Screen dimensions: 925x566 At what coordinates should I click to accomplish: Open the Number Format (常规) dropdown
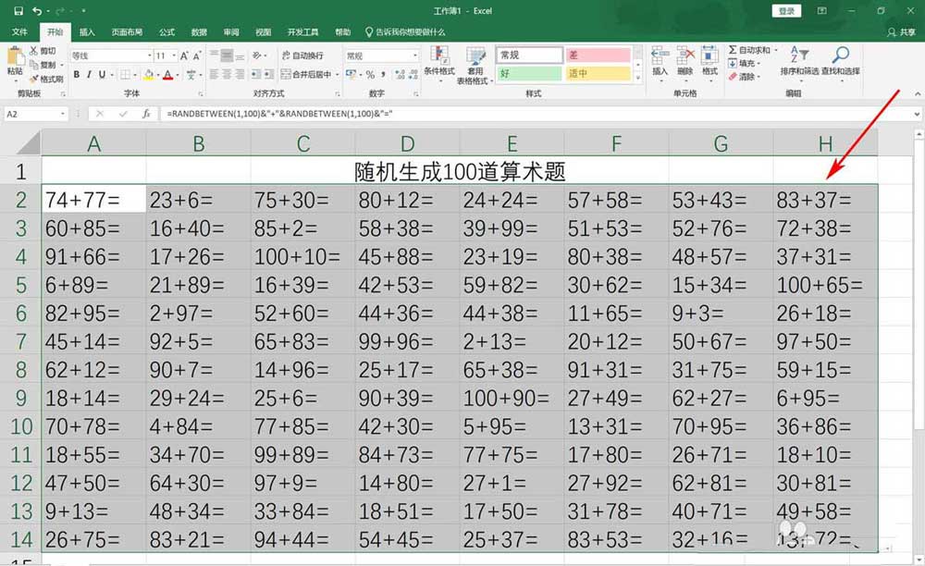pos(414,54)
